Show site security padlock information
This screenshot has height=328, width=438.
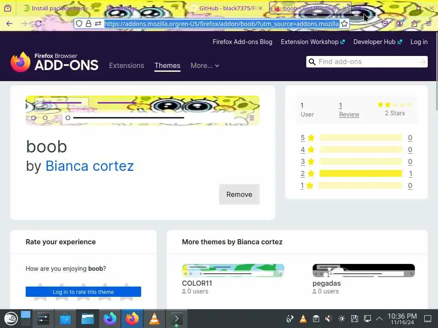[89, 24]
